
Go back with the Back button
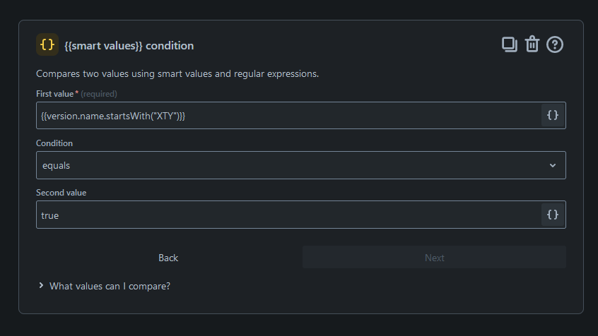click(168, 258)
